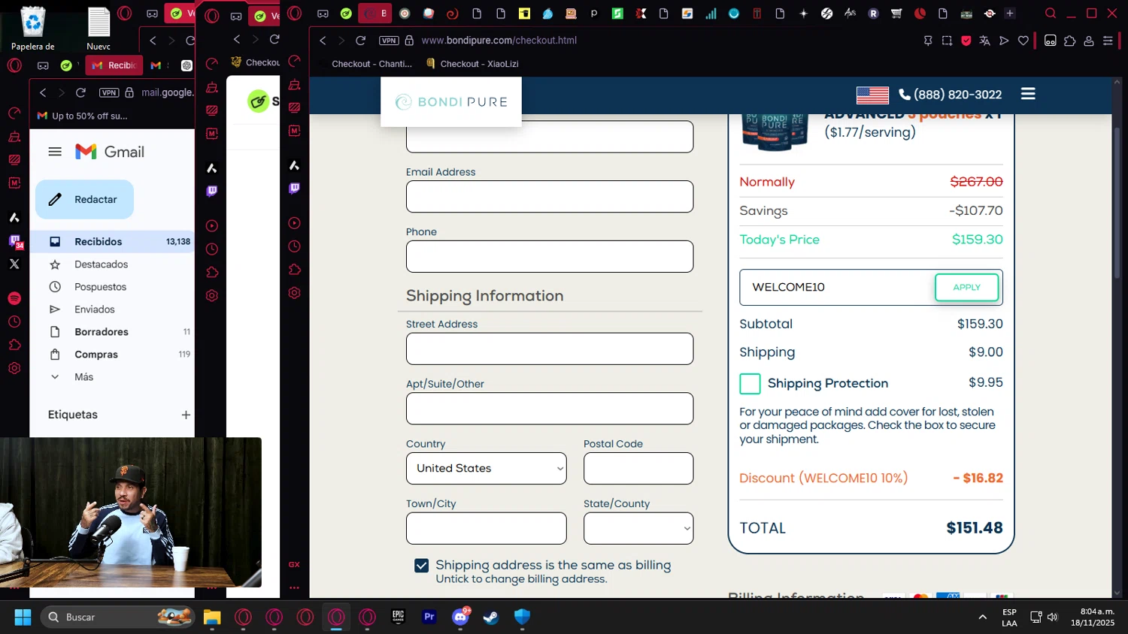Show hidden system tray icons
This screenshot has height=634, width=1128.
(982, 617)
